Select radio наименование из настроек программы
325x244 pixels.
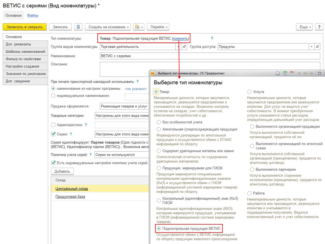point(53,89)
